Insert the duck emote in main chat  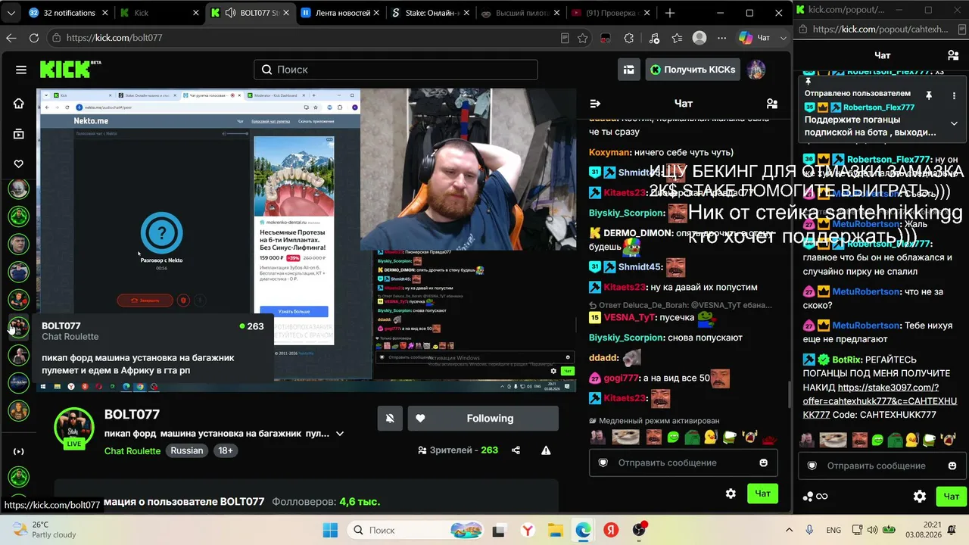point(710,438)
